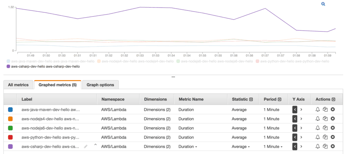Duplicate the aws-nodejs4-dev-hello metric row
This screenshot has width=346, height=154.
click(325, 119)
